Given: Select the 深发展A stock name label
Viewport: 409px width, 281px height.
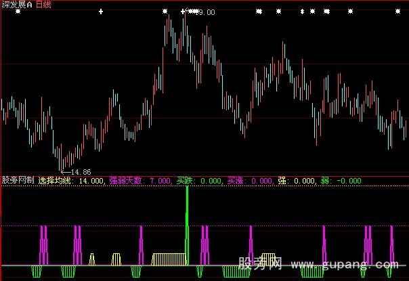Looking at the screenshot, I should [17, 4].
